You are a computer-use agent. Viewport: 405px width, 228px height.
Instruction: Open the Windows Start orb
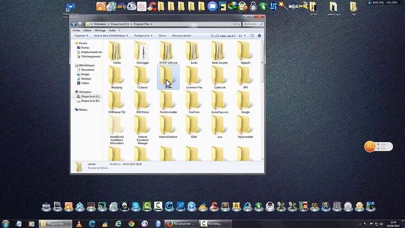pos(6,224)
